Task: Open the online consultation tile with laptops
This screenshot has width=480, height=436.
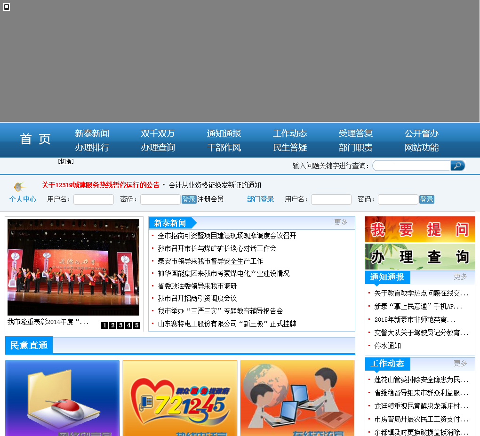Action: point(297,398)
